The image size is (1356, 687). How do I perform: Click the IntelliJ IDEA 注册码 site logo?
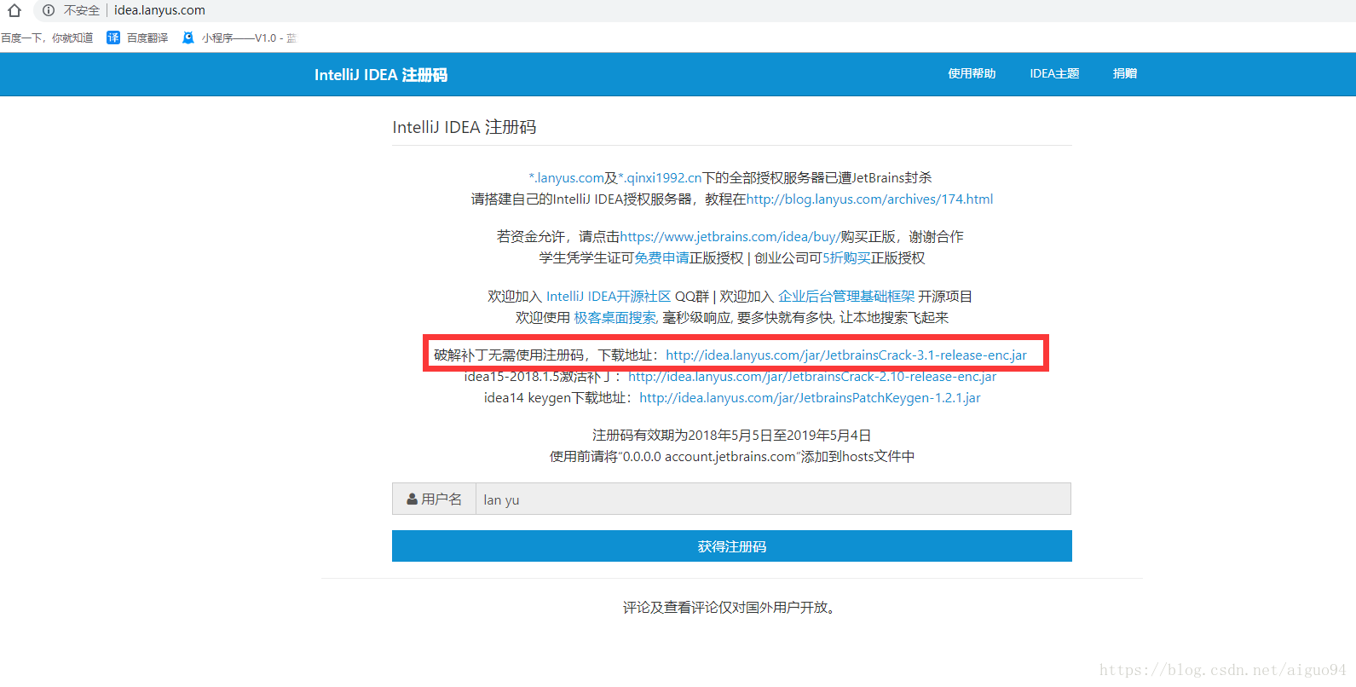tap(381, 75)
